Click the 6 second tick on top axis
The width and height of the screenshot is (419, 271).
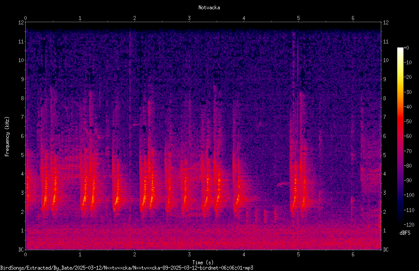(353, 18)
